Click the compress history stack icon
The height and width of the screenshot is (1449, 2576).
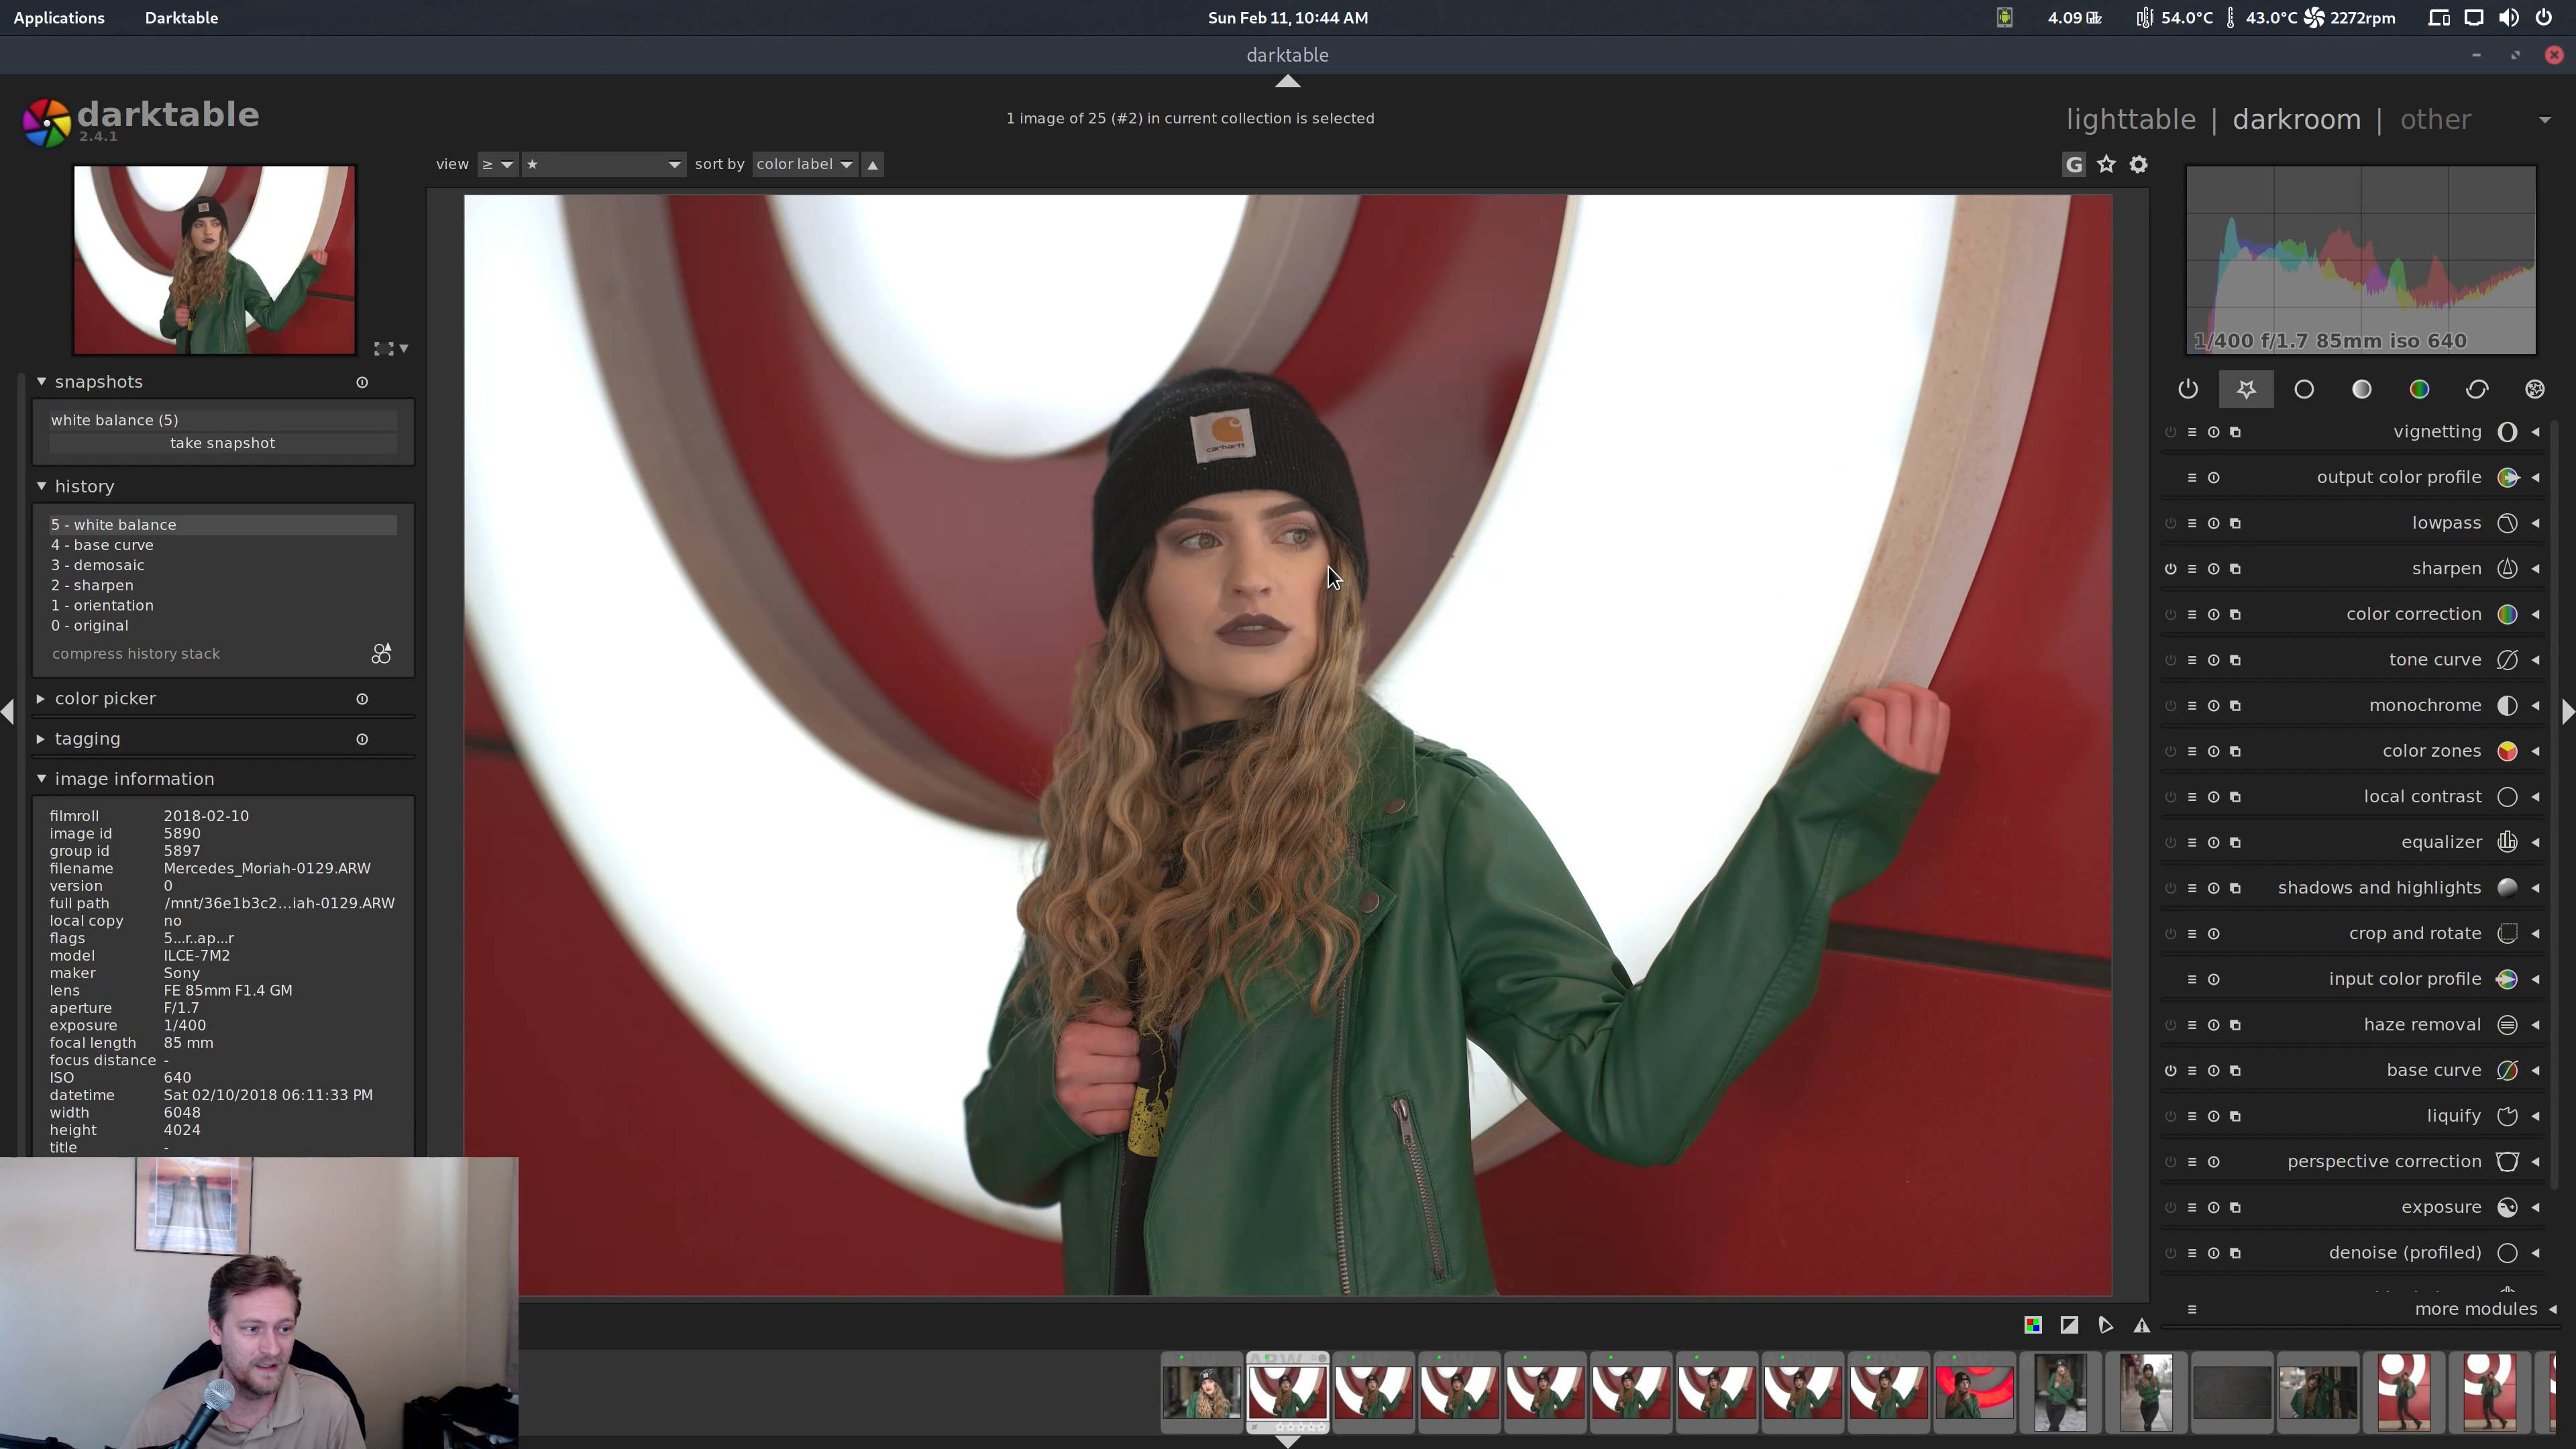[x=381, y=654]
